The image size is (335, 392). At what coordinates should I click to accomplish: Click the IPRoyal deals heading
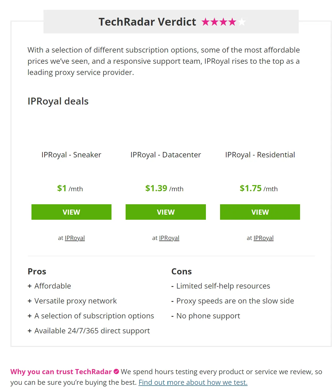point(58,101)
